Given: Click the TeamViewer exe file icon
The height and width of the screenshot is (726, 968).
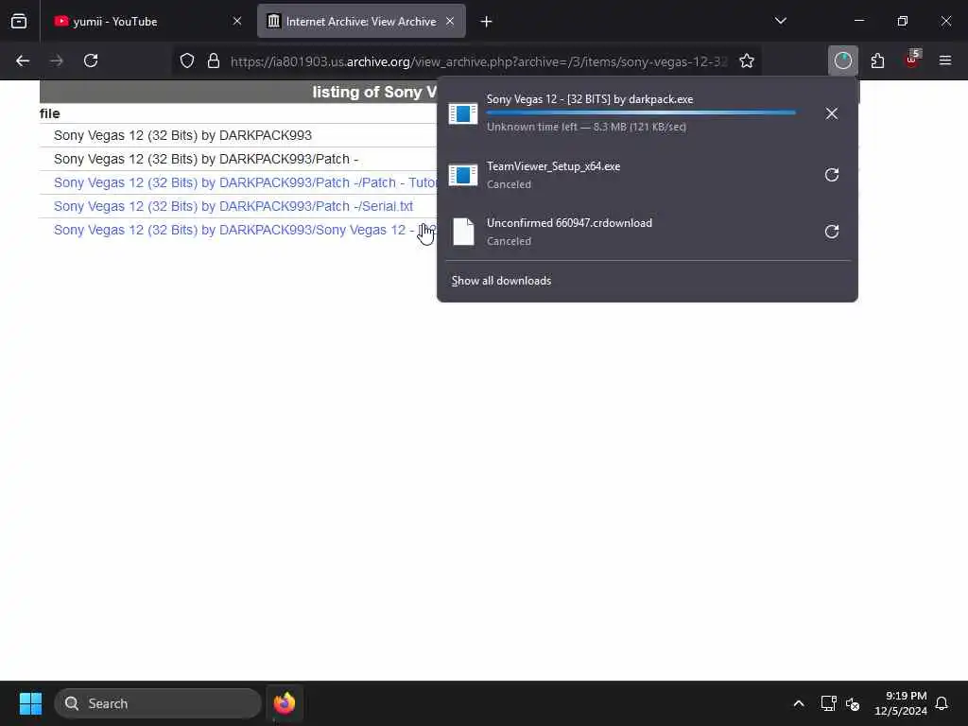Looking at the screenshot, I should tap(463, 175).
